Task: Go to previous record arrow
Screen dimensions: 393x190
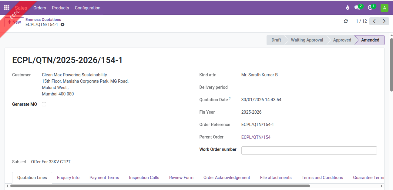Action: point(374,21)
